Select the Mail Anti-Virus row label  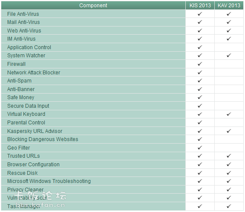23,22
